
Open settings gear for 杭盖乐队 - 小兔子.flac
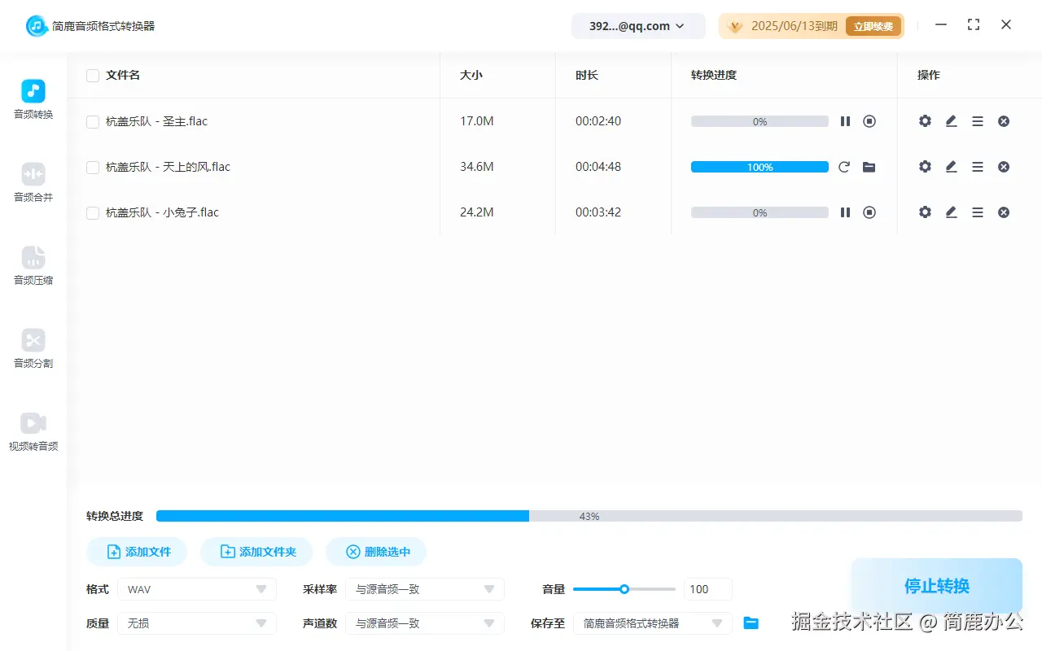coord(925,212)
